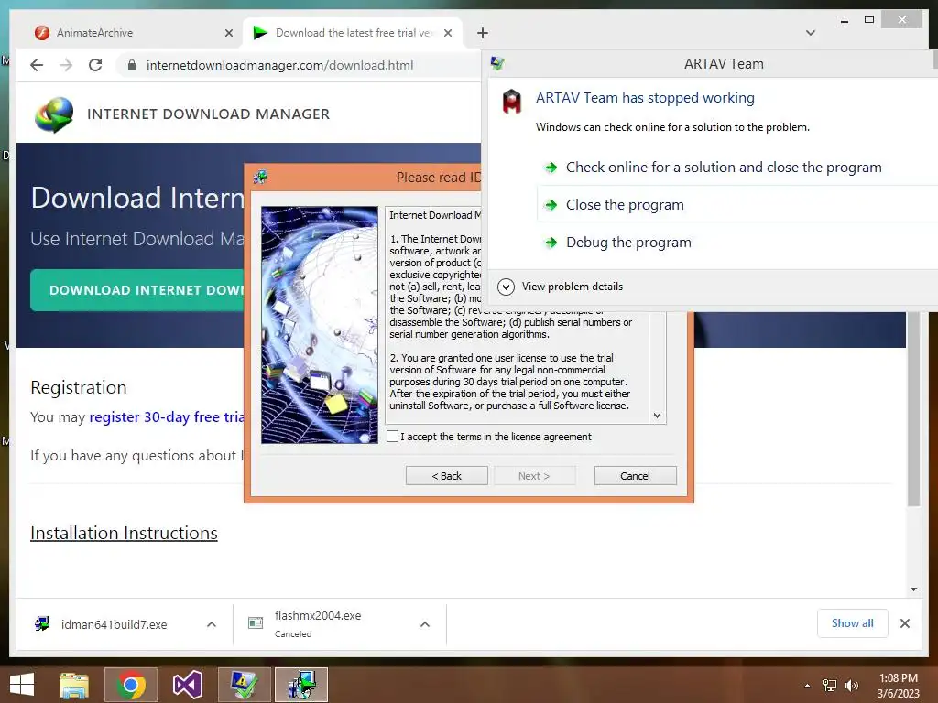This screenshot has height=703, width=938.
Task: Click idman641build7.exe download item
Action: [113, 624]
